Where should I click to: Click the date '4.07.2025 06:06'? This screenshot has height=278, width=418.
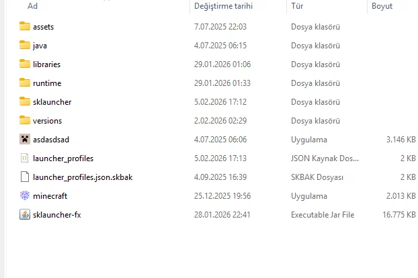[x=220, y=140]
